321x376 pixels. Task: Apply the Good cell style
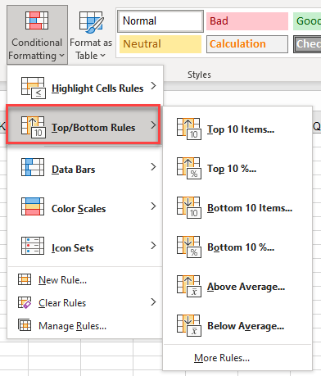[x=307, y=21]
